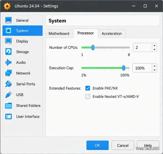This screenshot has height=154, width=163.
Task: Minimize the Settings window
Action: 134,6
